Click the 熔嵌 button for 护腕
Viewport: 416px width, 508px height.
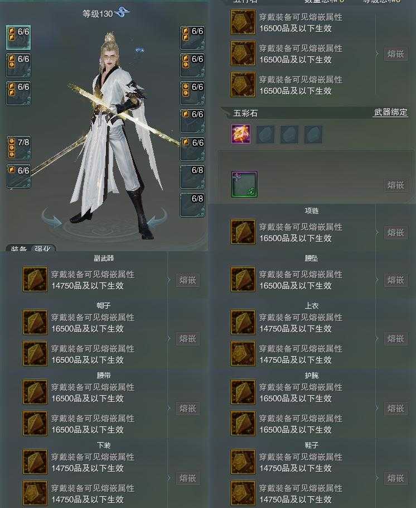coord(395,408)
